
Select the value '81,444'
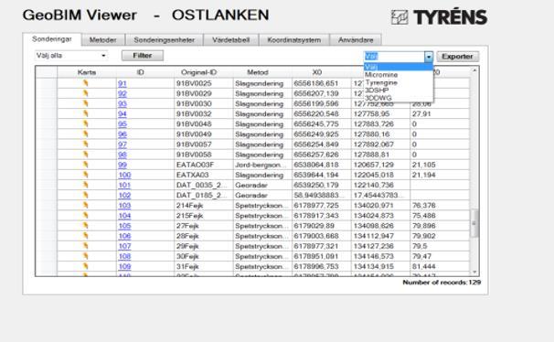pyautogui.click(x=424, y=267)
